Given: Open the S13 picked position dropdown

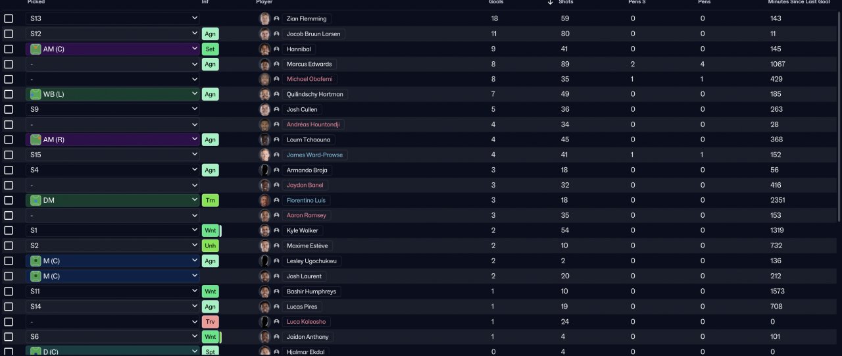Looking at the screenshot, I should point(112,18).
